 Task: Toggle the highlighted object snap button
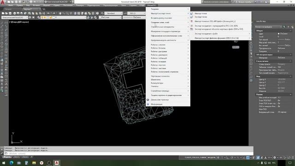point(248,158)
